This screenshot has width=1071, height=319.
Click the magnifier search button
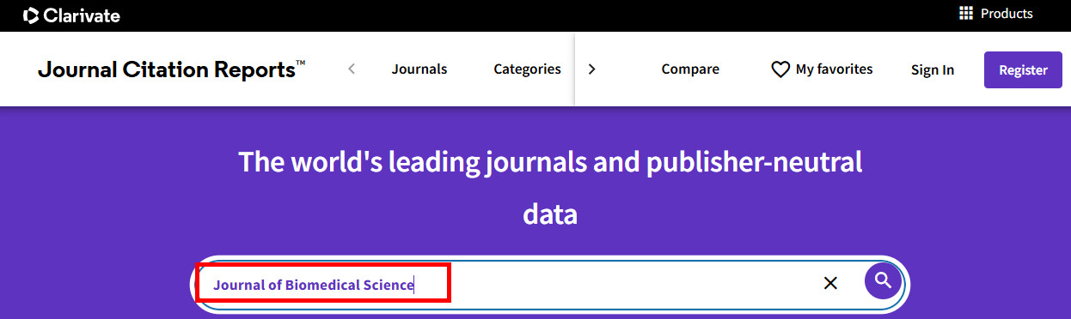tap(883, 280)
